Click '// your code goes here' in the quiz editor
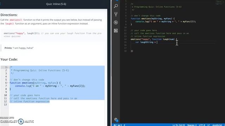This screenshot has height=126, width=225. point(25,95)
